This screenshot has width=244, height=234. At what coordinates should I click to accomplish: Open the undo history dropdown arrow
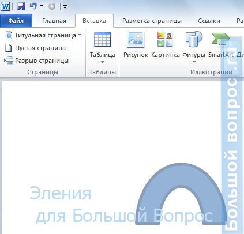(x=42, y=6)
